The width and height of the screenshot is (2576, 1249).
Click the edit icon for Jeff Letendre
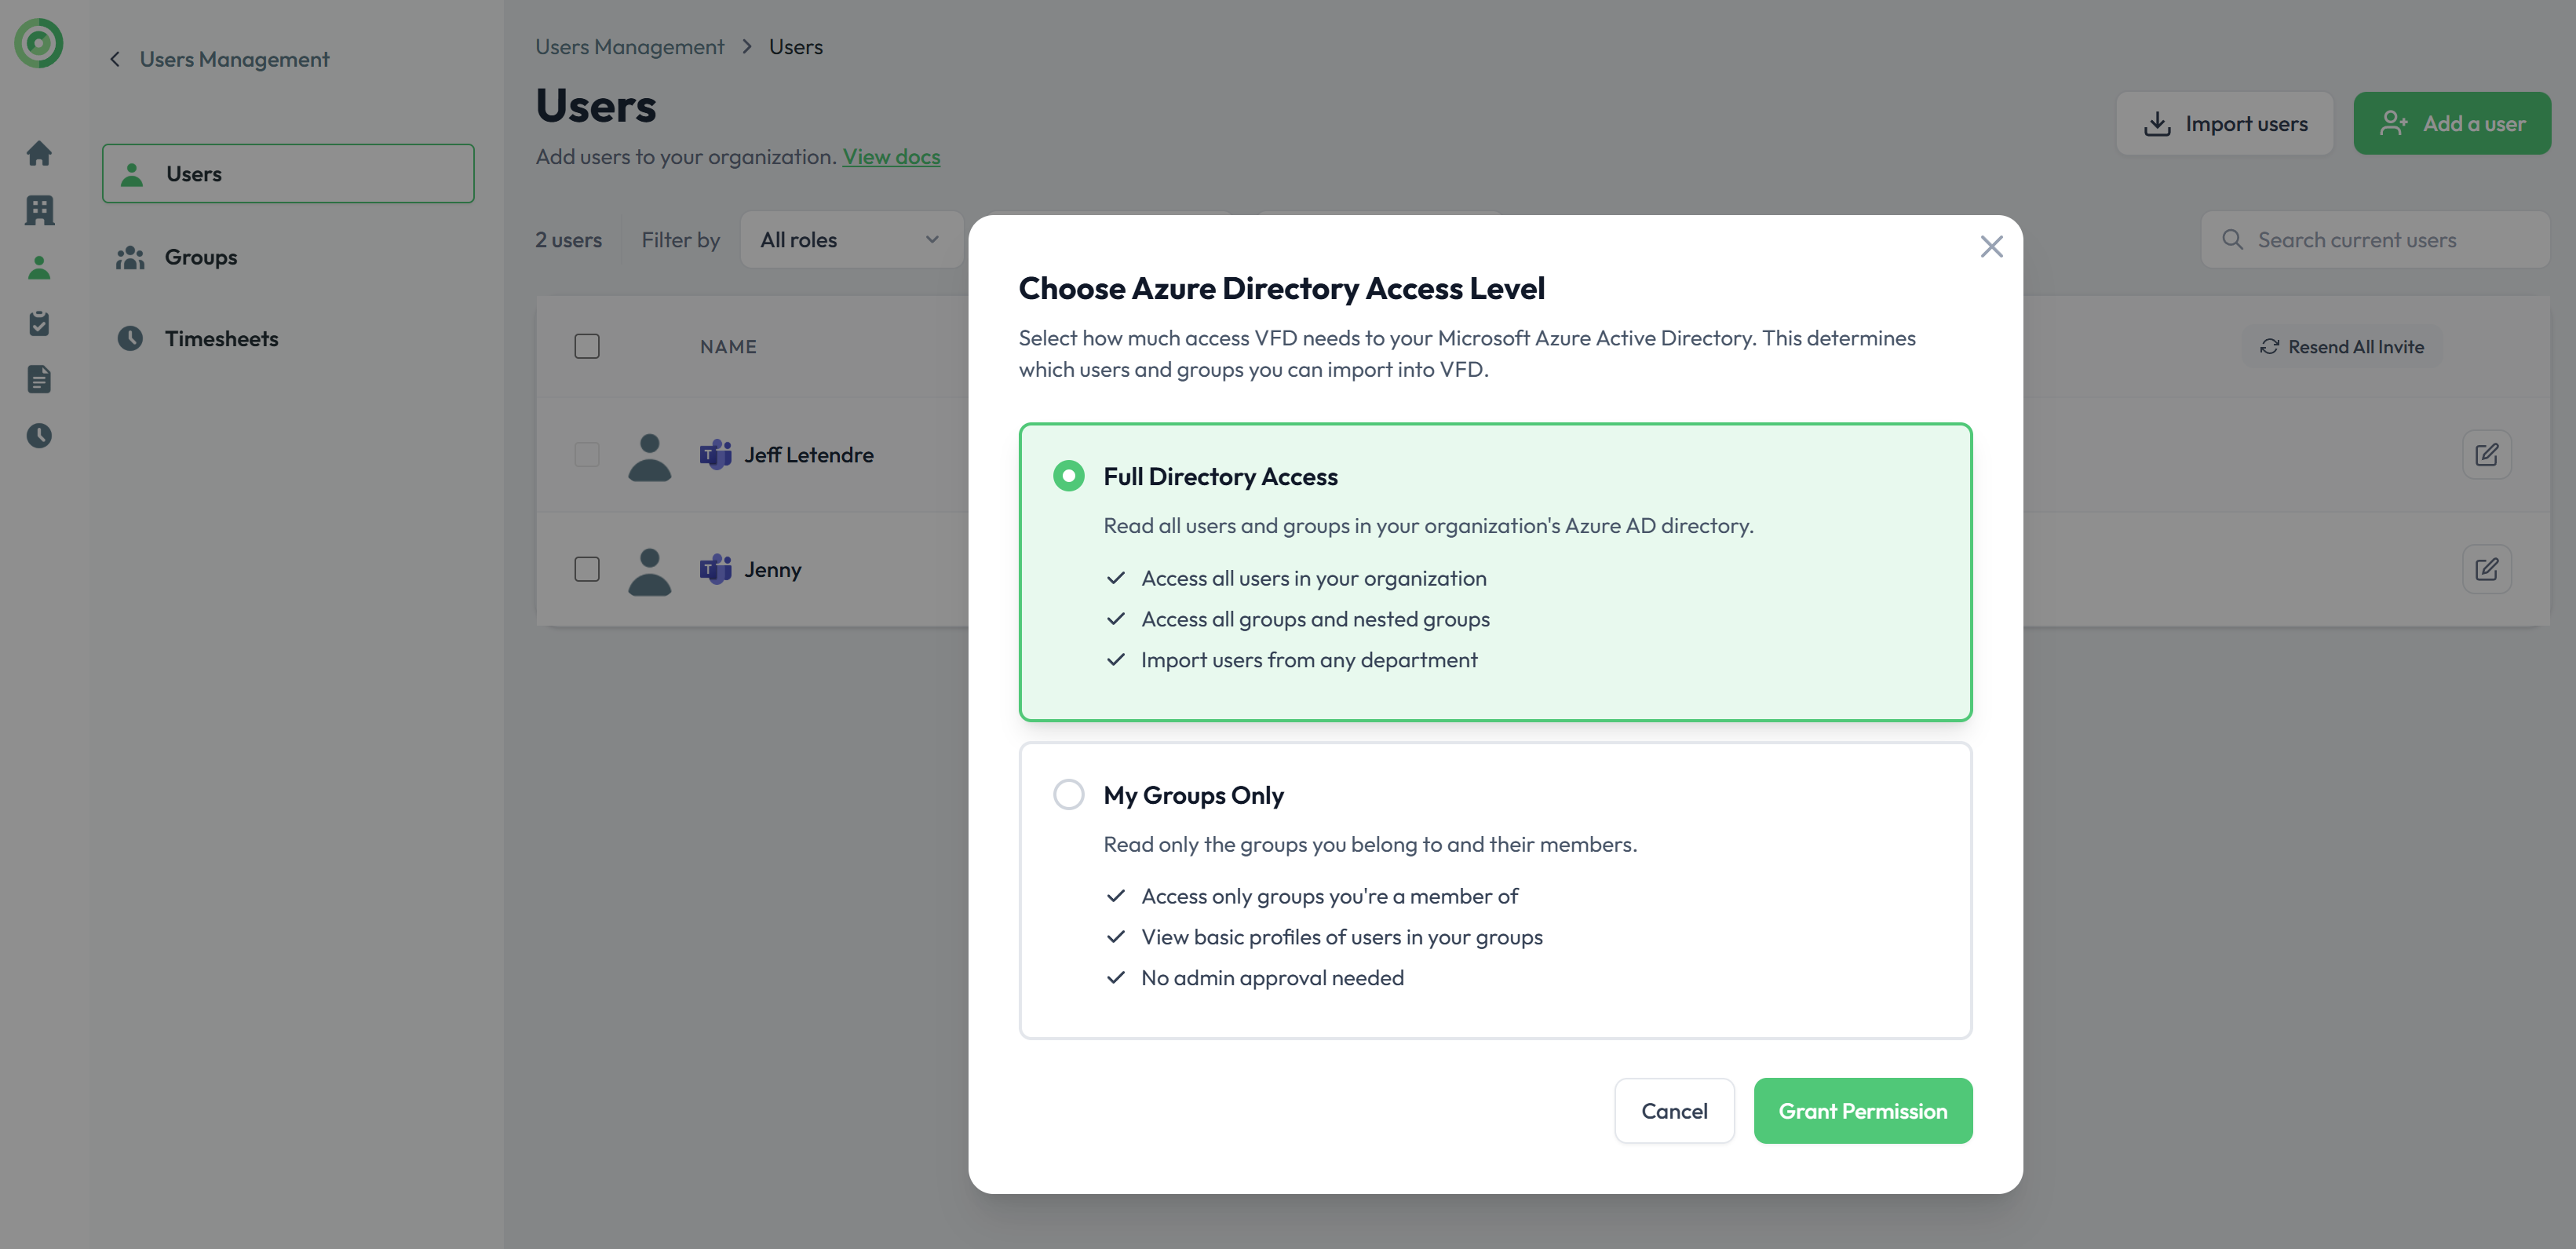2486,455
